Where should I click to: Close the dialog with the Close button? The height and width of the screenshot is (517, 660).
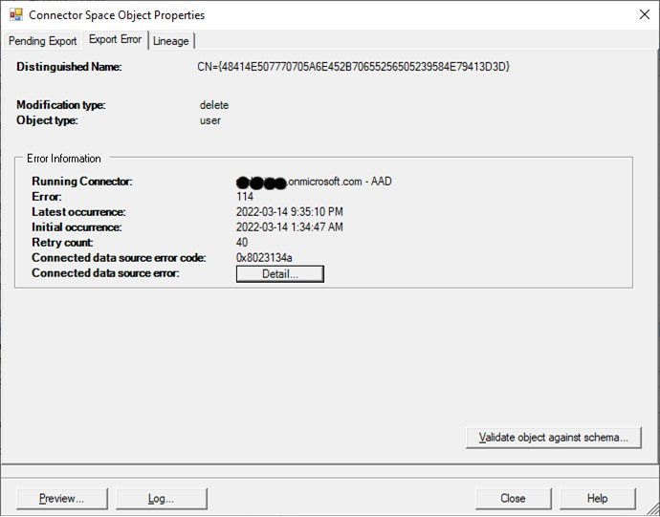pyautogui.click(x=513, y=499)
